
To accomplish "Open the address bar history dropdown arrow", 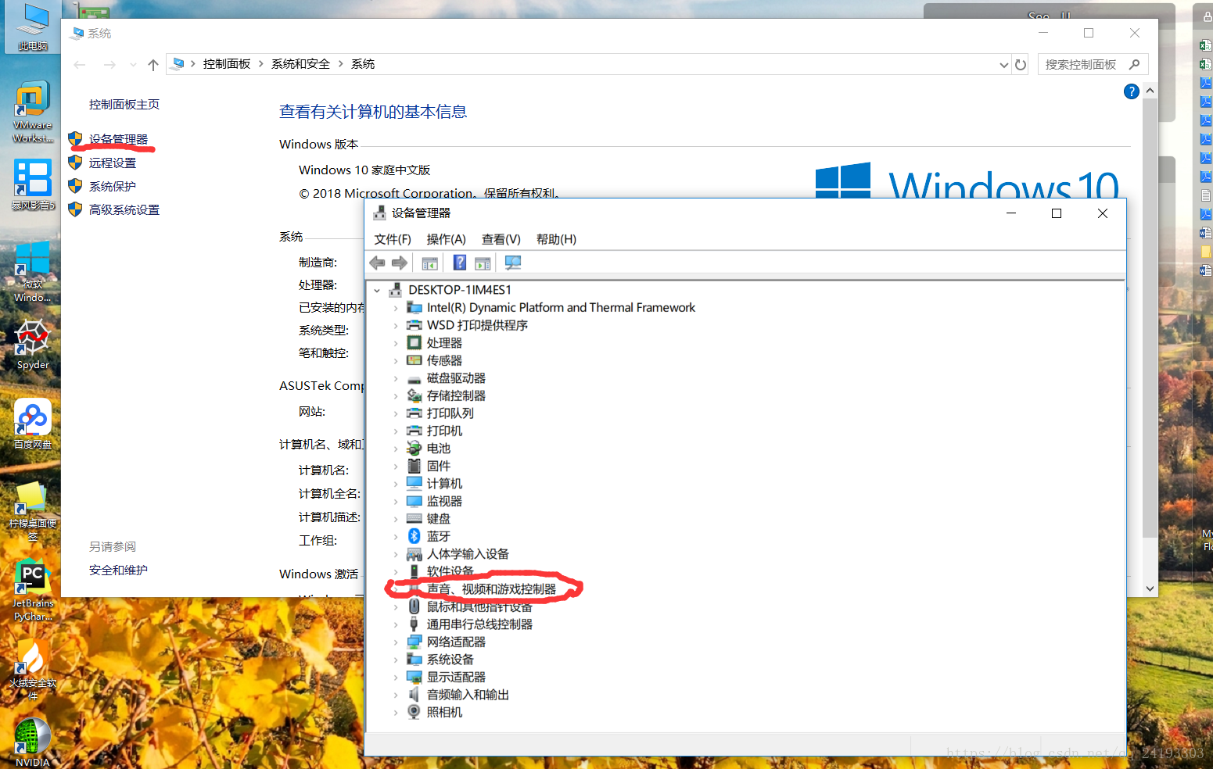I will [1004, 65].
